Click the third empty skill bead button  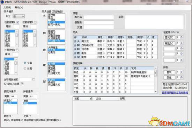(169, 49)
